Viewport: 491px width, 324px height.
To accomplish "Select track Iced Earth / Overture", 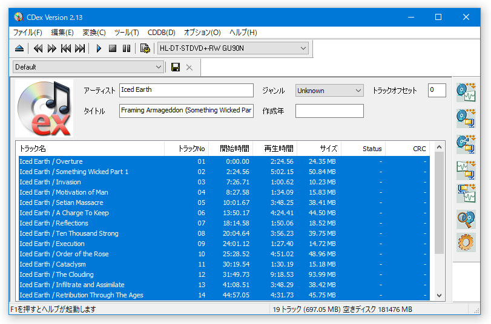I will coord(224,161).
